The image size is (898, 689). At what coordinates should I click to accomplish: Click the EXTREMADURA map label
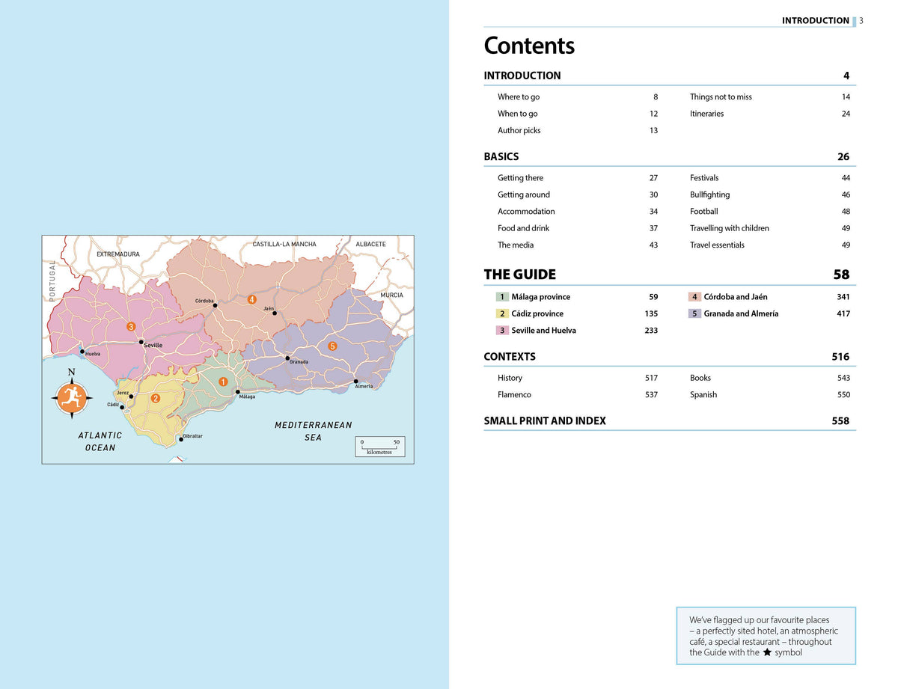(118, 254)
